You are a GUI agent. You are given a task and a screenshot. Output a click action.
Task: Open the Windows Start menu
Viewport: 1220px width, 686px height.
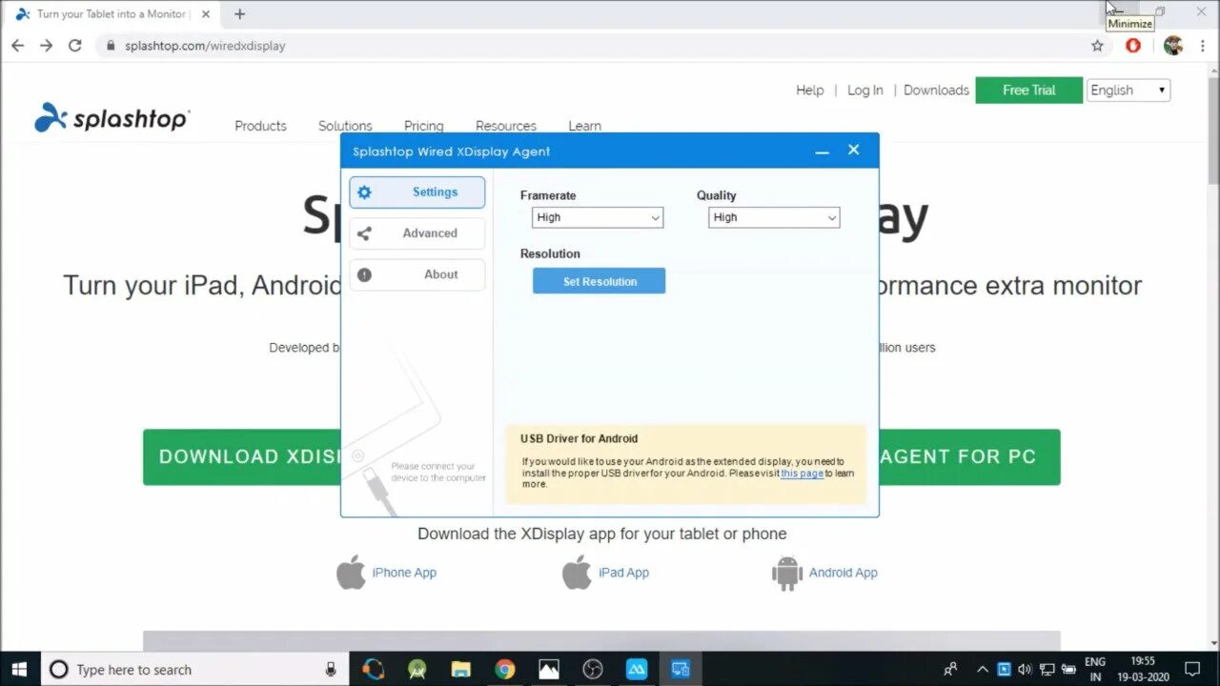(x=19, y=669)
